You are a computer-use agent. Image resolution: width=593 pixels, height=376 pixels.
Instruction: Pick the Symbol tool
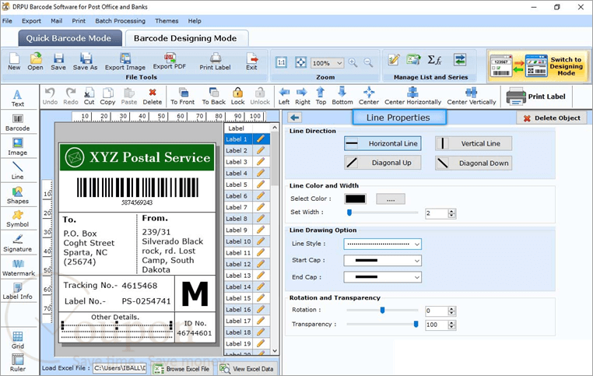pos(17,219)
